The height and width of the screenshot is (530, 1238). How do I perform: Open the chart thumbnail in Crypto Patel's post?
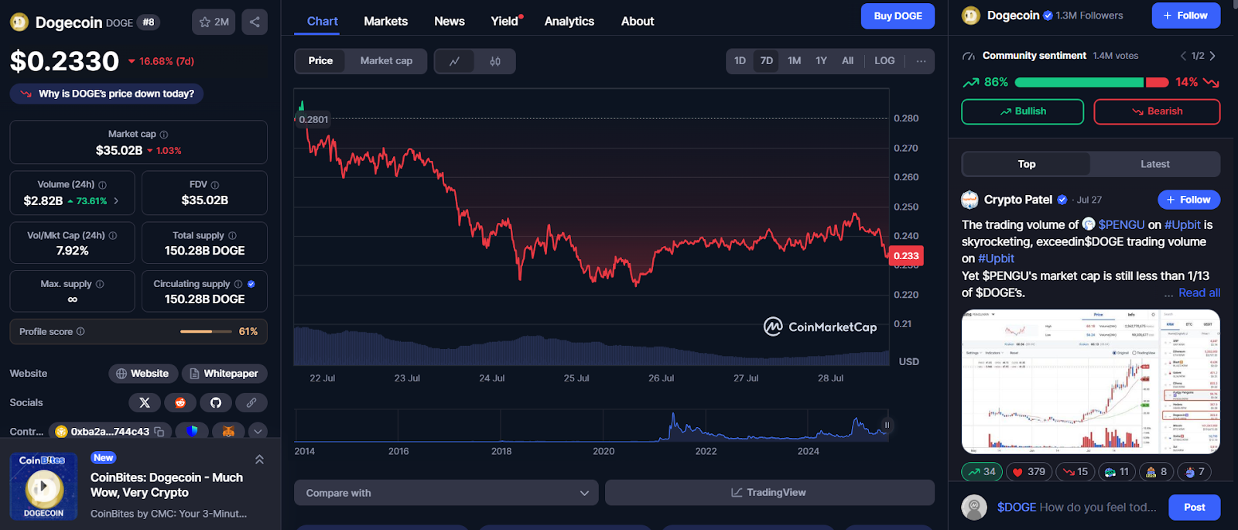1090,381
